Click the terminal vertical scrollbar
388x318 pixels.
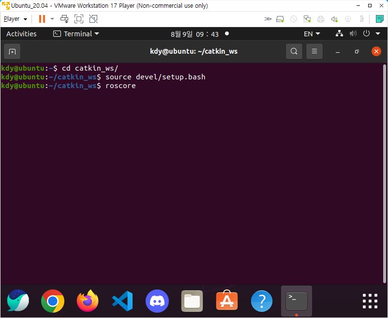tap(384, 173)
